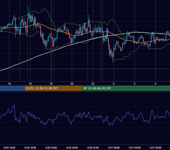
Task: Click the 20 hour label on the price axis
Action: point(72,84)
